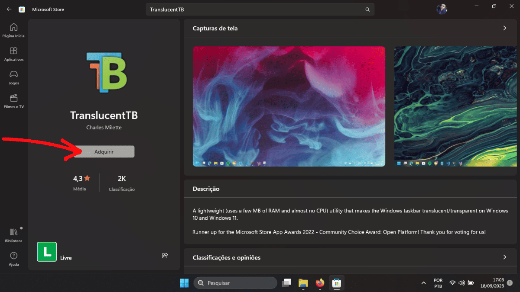This screenshot has width=520, height=292.
Task: Open Ajuda help icon
Action: click(14, 259)
